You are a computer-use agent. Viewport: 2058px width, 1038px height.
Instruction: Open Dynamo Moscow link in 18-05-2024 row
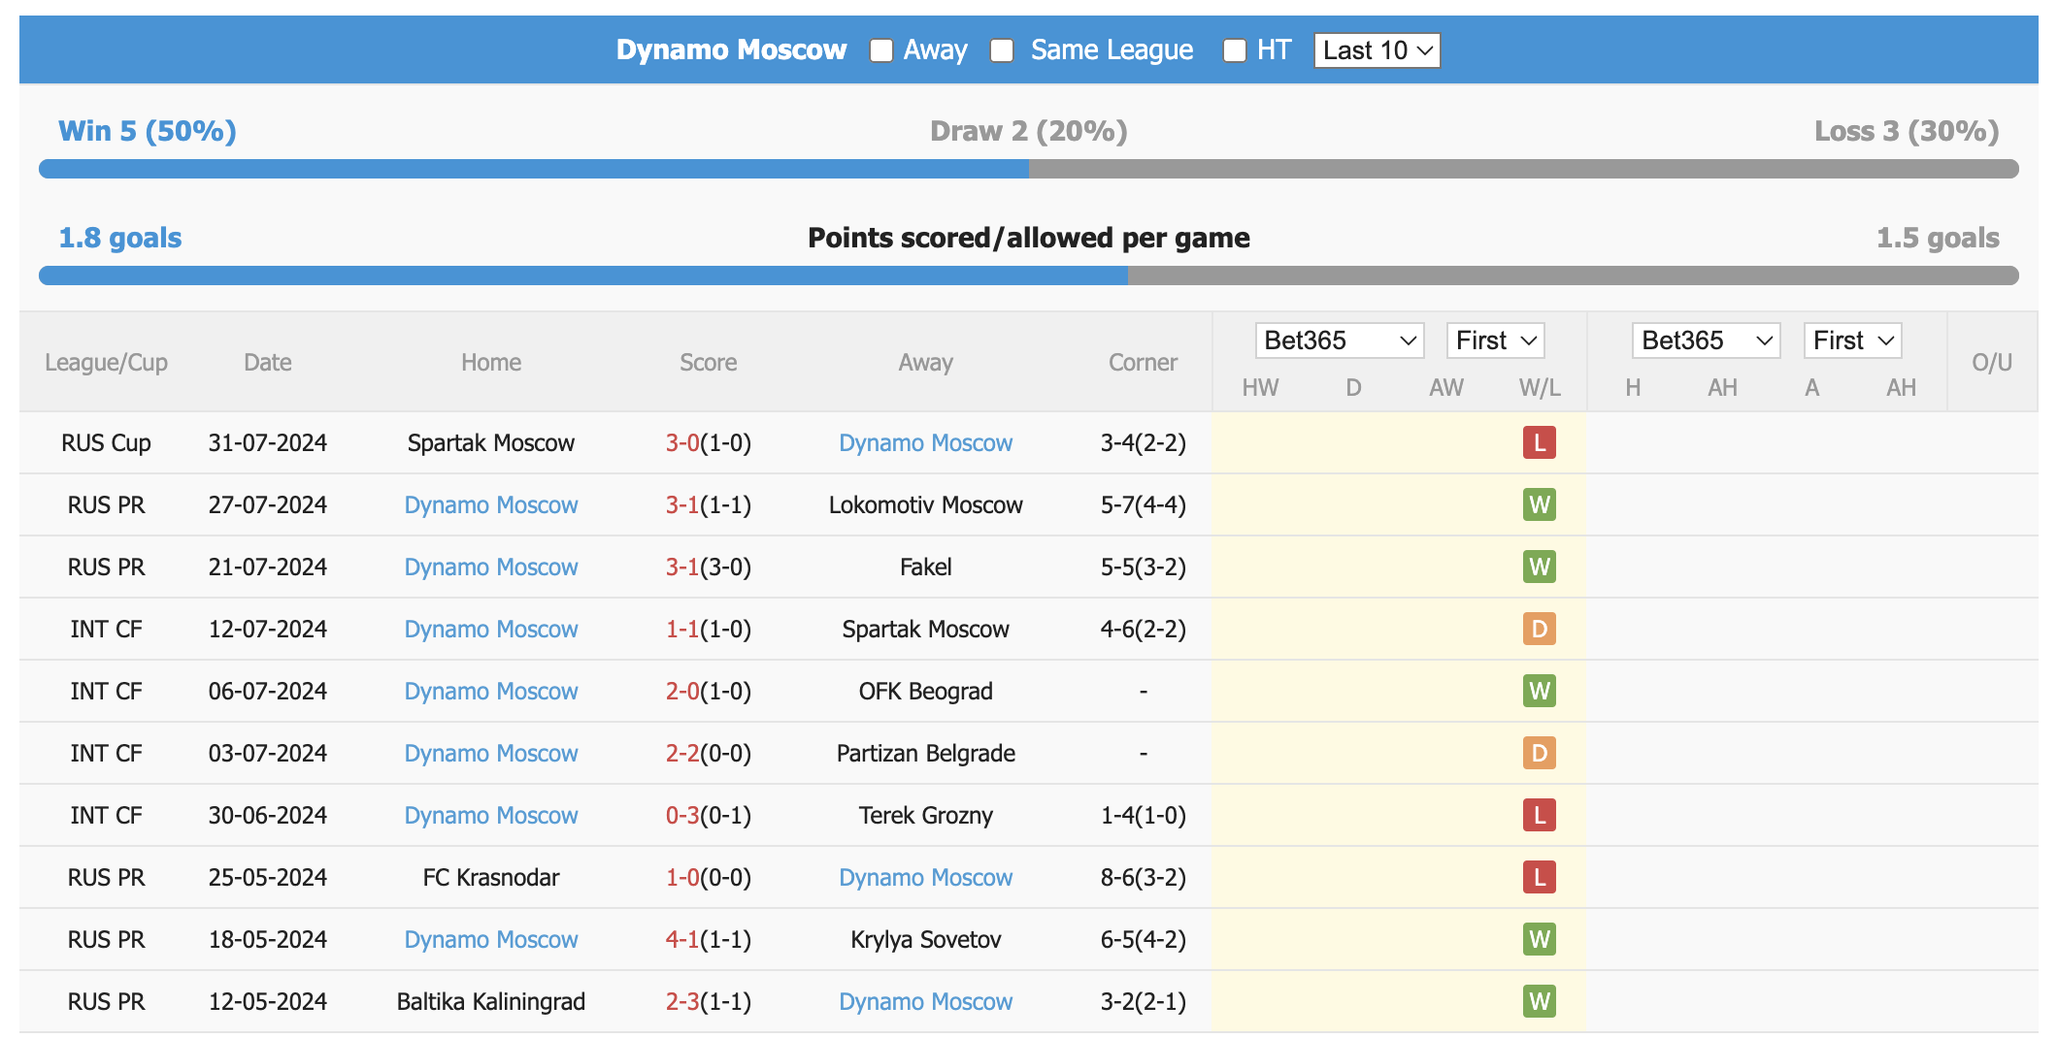491,940
